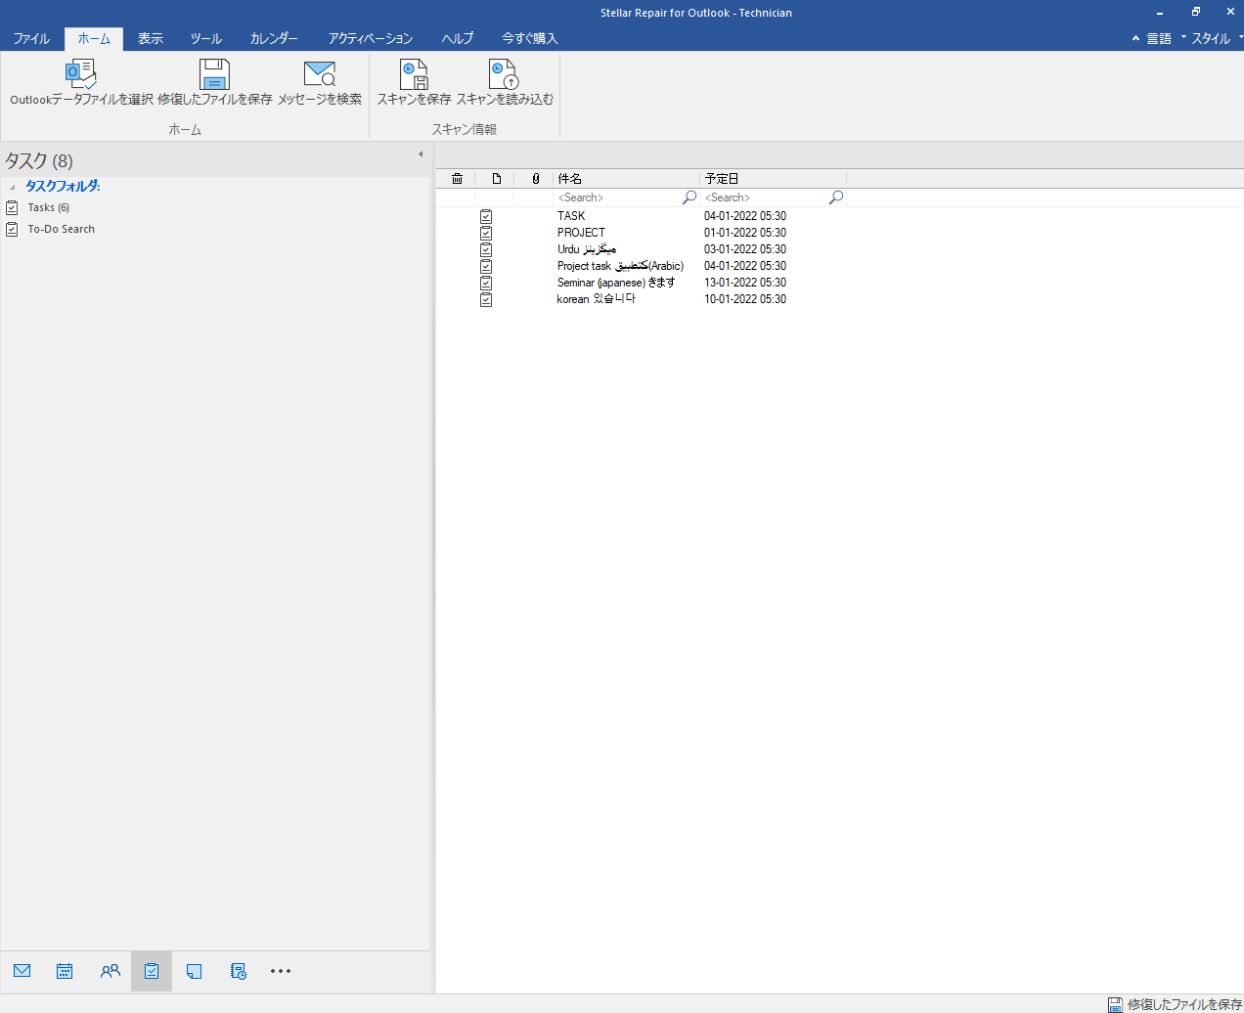Click the due date search magnifier icon

(x=836, y=198)
